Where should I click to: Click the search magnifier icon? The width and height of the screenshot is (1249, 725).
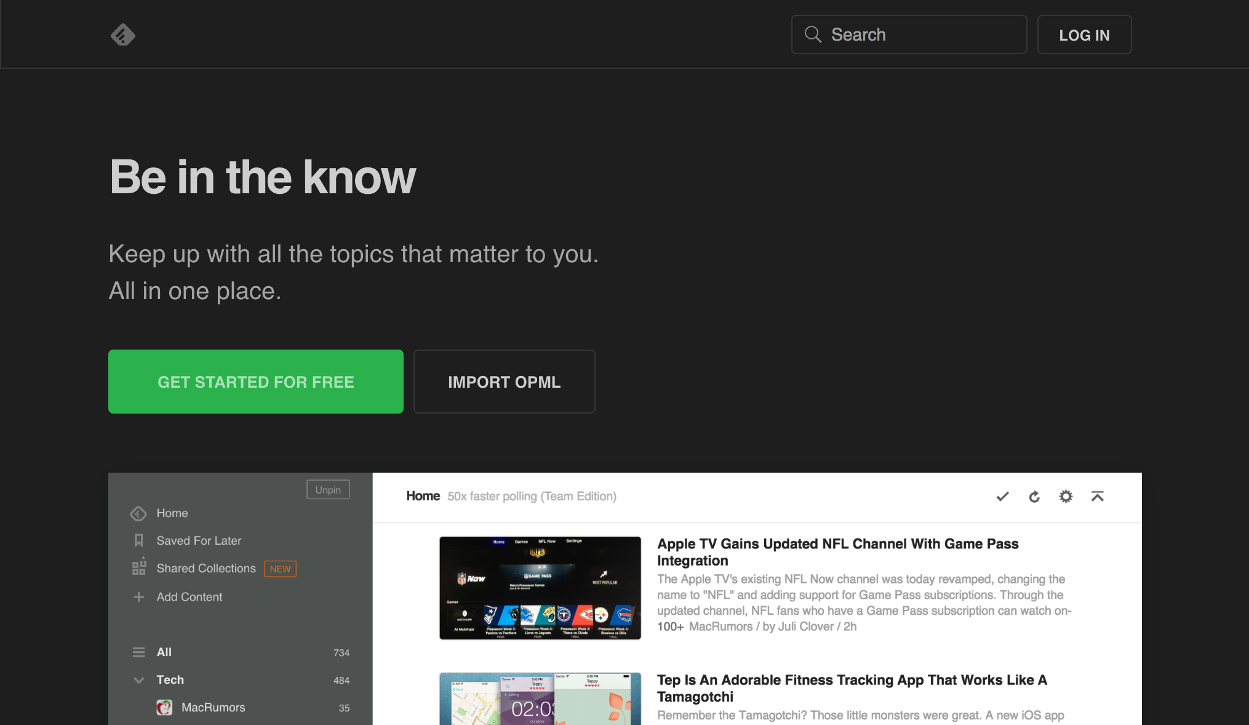coord(813,34)
